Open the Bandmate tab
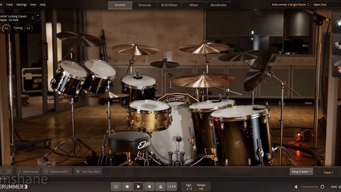Image resolution: width=341 pixels, height=192 pixels. point(218,5)
